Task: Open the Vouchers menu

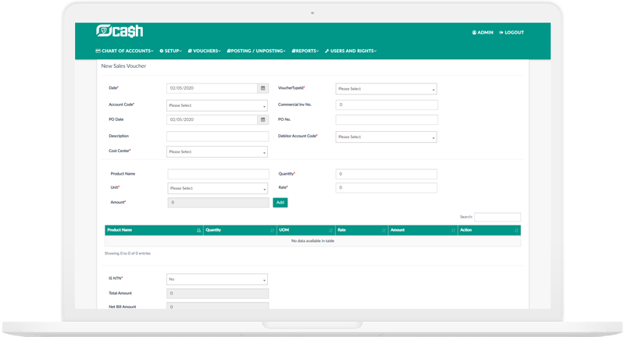Action: point(204,51)
